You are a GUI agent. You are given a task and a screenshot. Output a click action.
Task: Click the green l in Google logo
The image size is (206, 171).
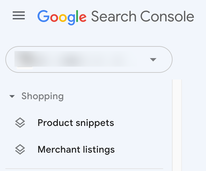77,16
